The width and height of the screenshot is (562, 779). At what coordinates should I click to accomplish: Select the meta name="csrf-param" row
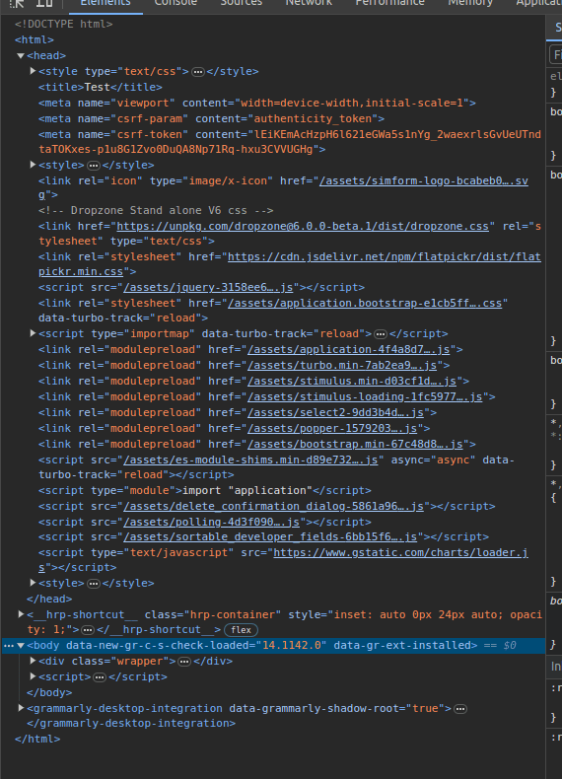pyautogui.click(x=211, y=118)
